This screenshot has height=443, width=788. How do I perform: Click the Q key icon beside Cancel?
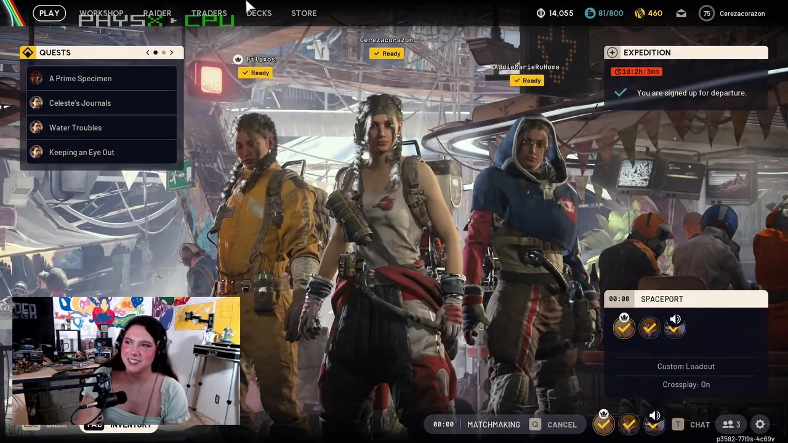535,425
